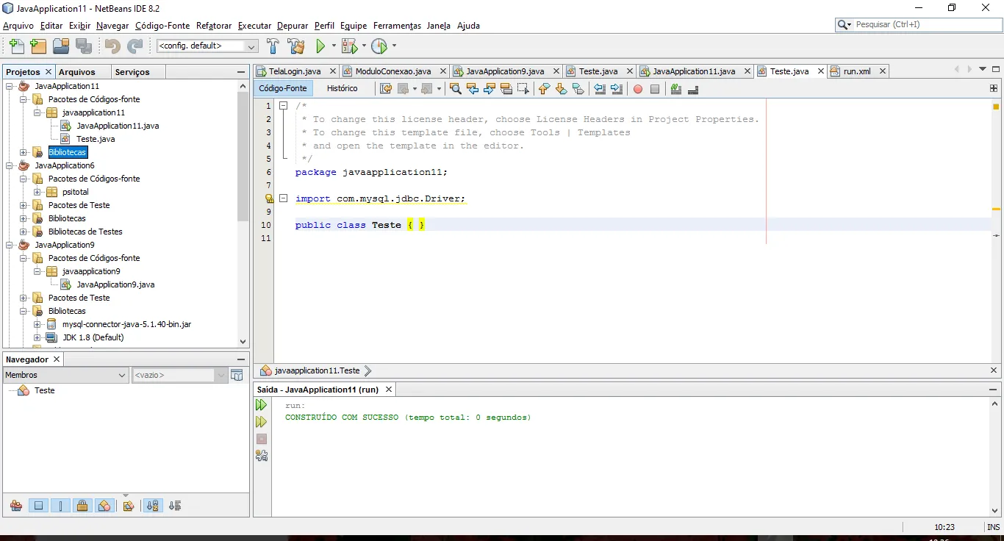Click Clean and Build broom icon
The image size is (1004, 541).
click(296, 46)
